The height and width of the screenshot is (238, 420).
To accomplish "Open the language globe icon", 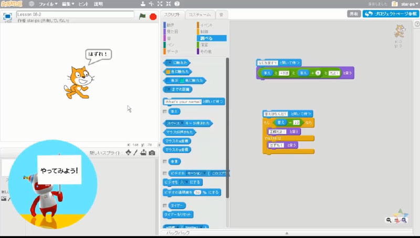I will point(31,4).
